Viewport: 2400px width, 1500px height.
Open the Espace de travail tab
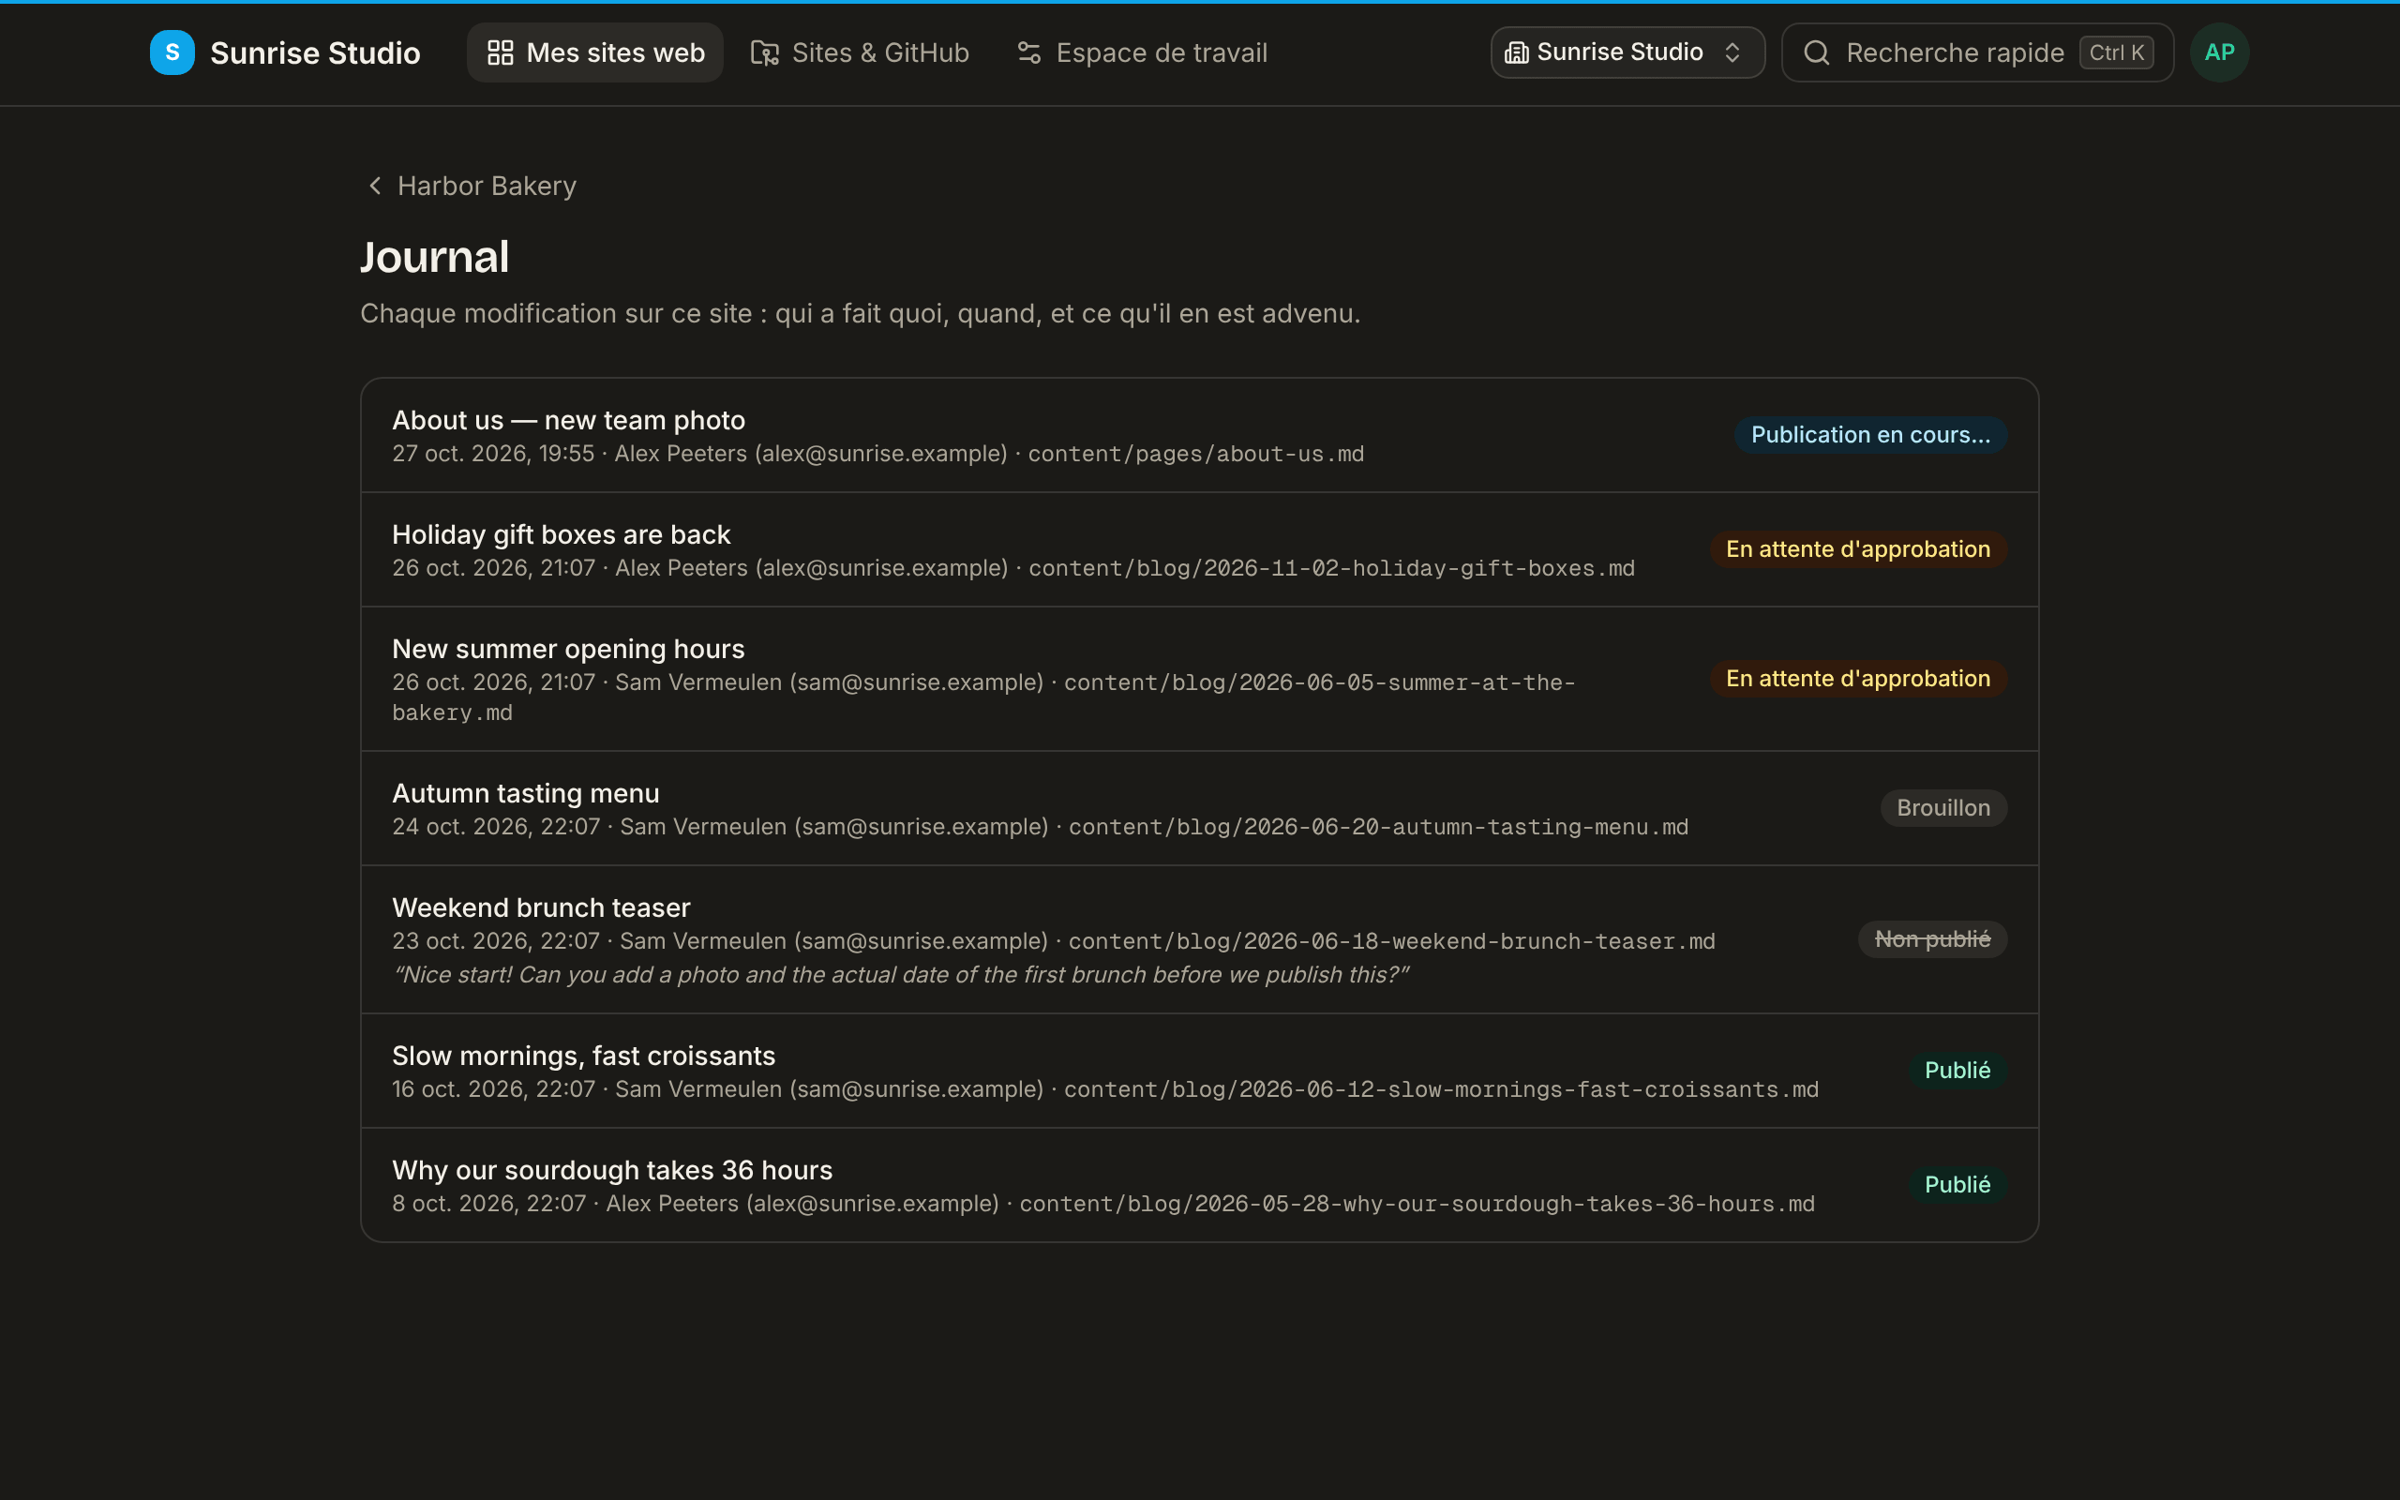(x=1142, y=52)
